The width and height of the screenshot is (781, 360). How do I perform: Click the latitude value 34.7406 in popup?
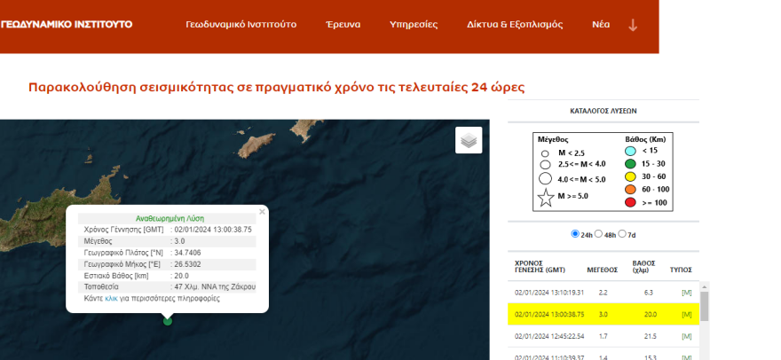[188, 253]
